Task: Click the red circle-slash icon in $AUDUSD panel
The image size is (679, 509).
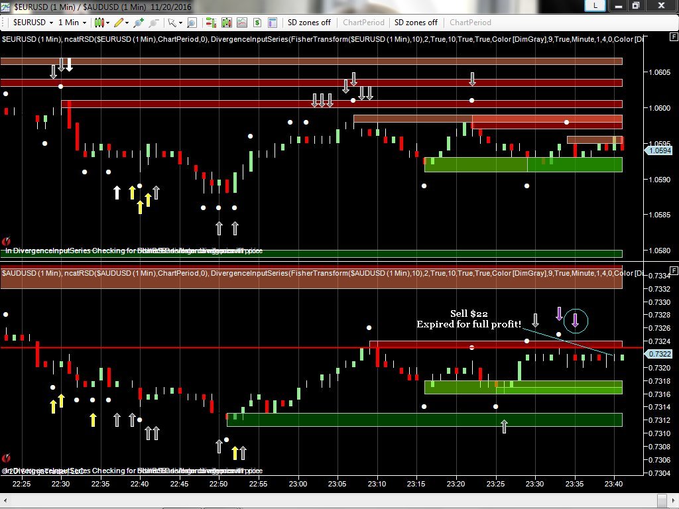Action: tap(6, 458)
